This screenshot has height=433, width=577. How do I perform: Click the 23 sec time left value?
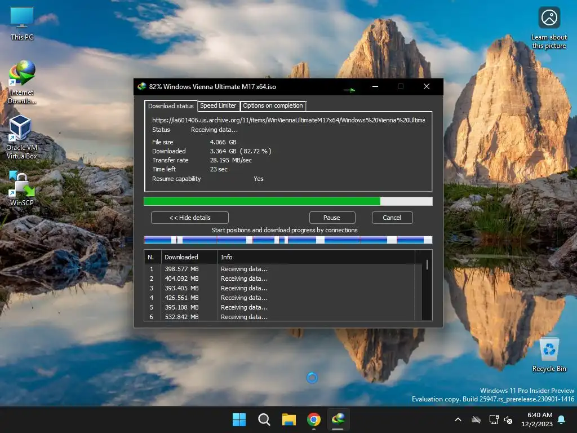coord(219,169)
